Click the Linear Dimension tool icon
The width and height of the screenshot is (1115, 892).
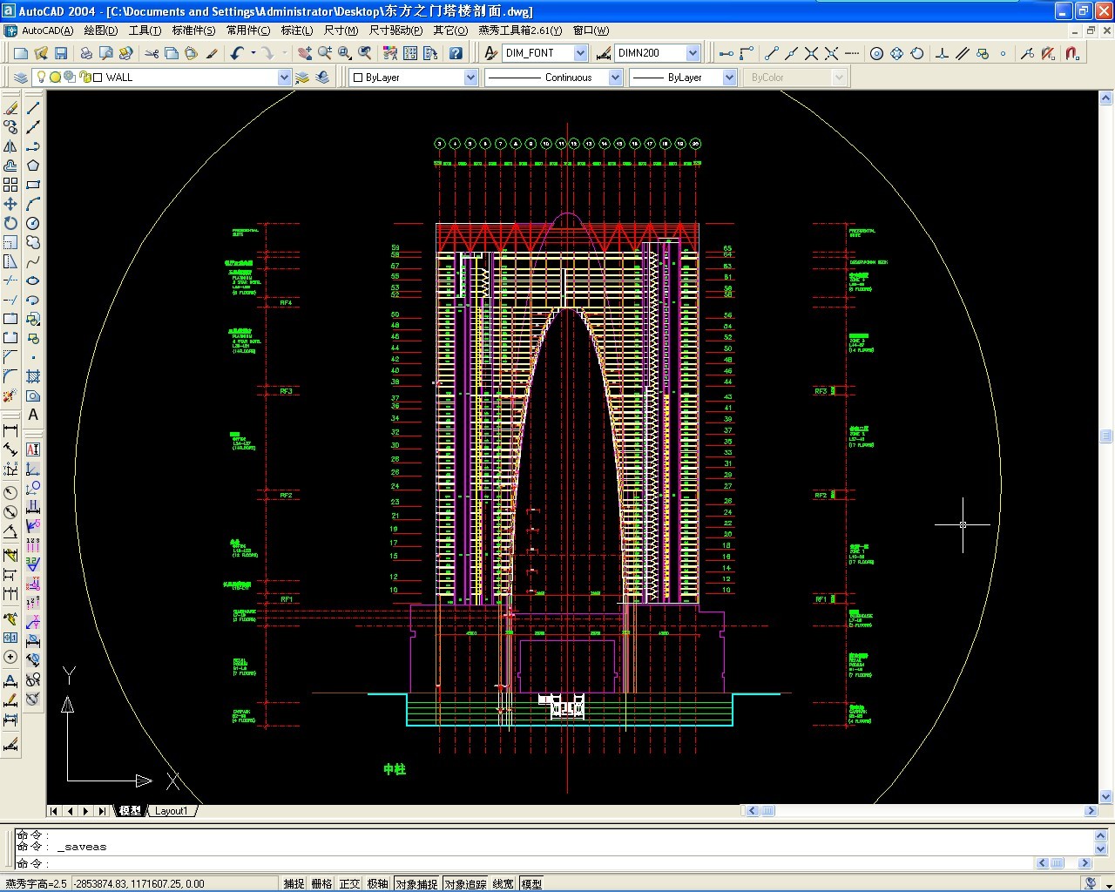pos(10,430)
